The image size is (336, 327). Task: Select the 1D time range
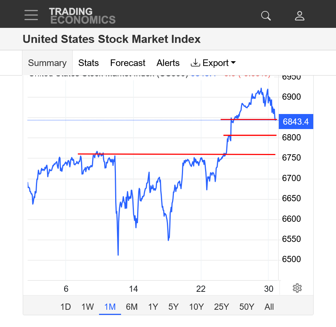click(65, 307)
